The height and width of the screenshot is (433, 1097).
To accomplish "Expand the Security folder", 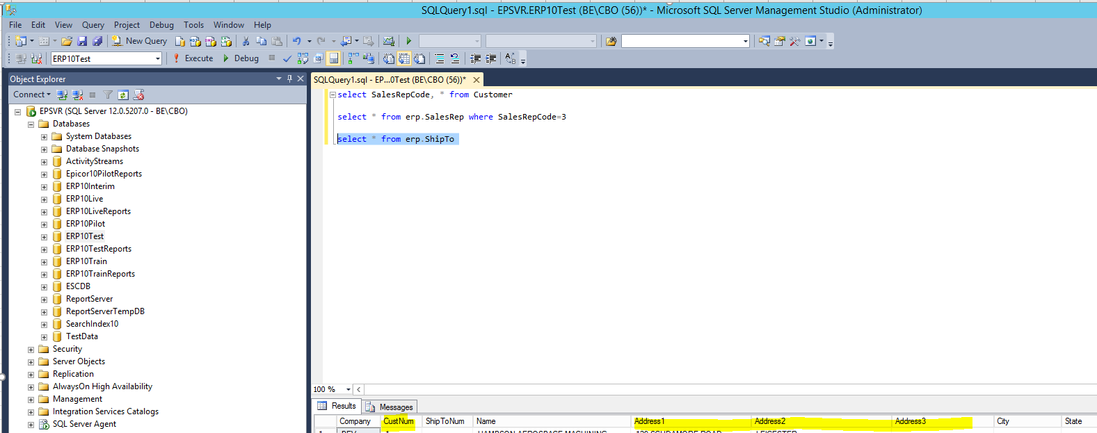I will (x=31, y=350).
